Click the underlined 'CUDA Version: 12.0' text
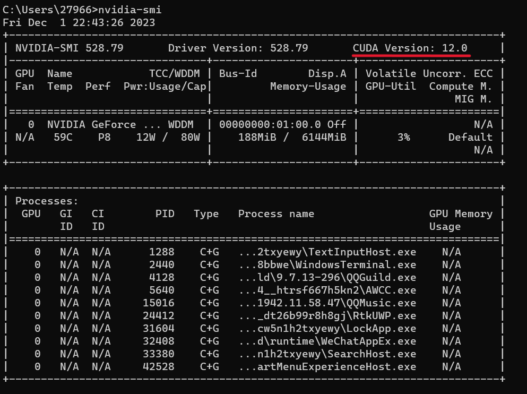The width and height of the screenshot is (527, 394). coord(410,48)
